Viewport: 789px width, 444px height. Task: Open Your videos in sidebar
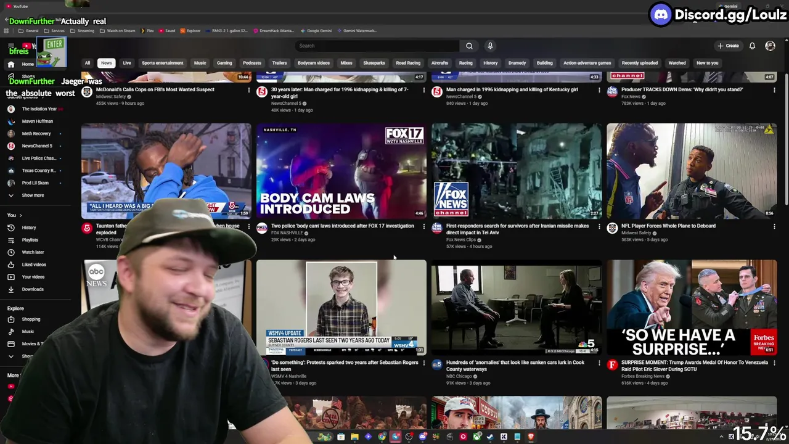coord(33,277)
